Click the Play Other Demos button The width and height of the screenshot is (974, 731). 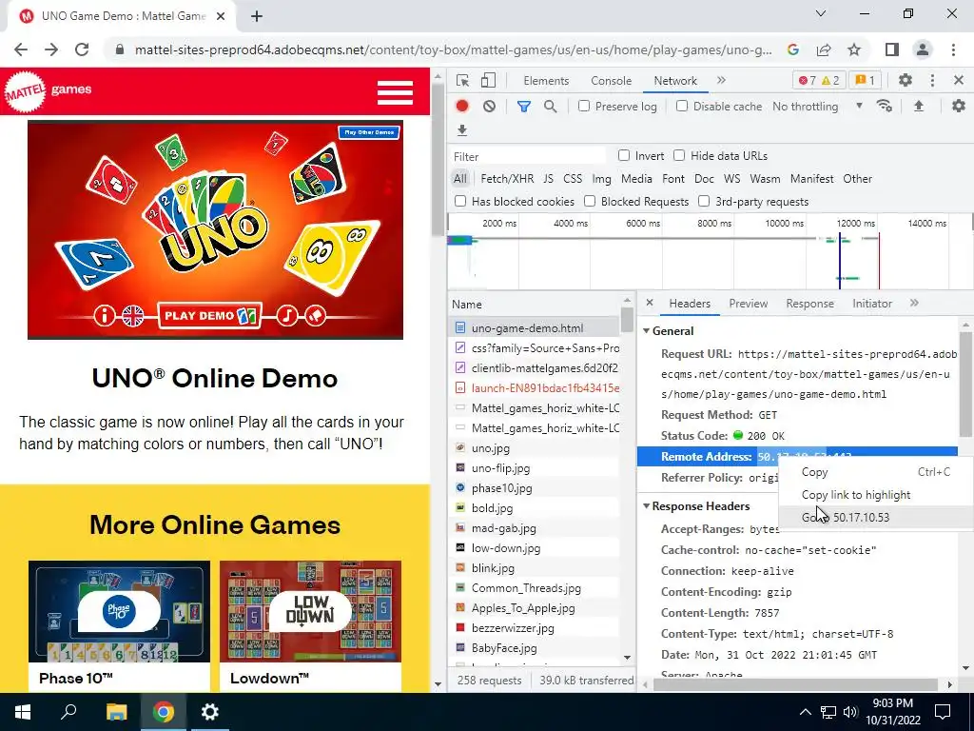(370, 132)
